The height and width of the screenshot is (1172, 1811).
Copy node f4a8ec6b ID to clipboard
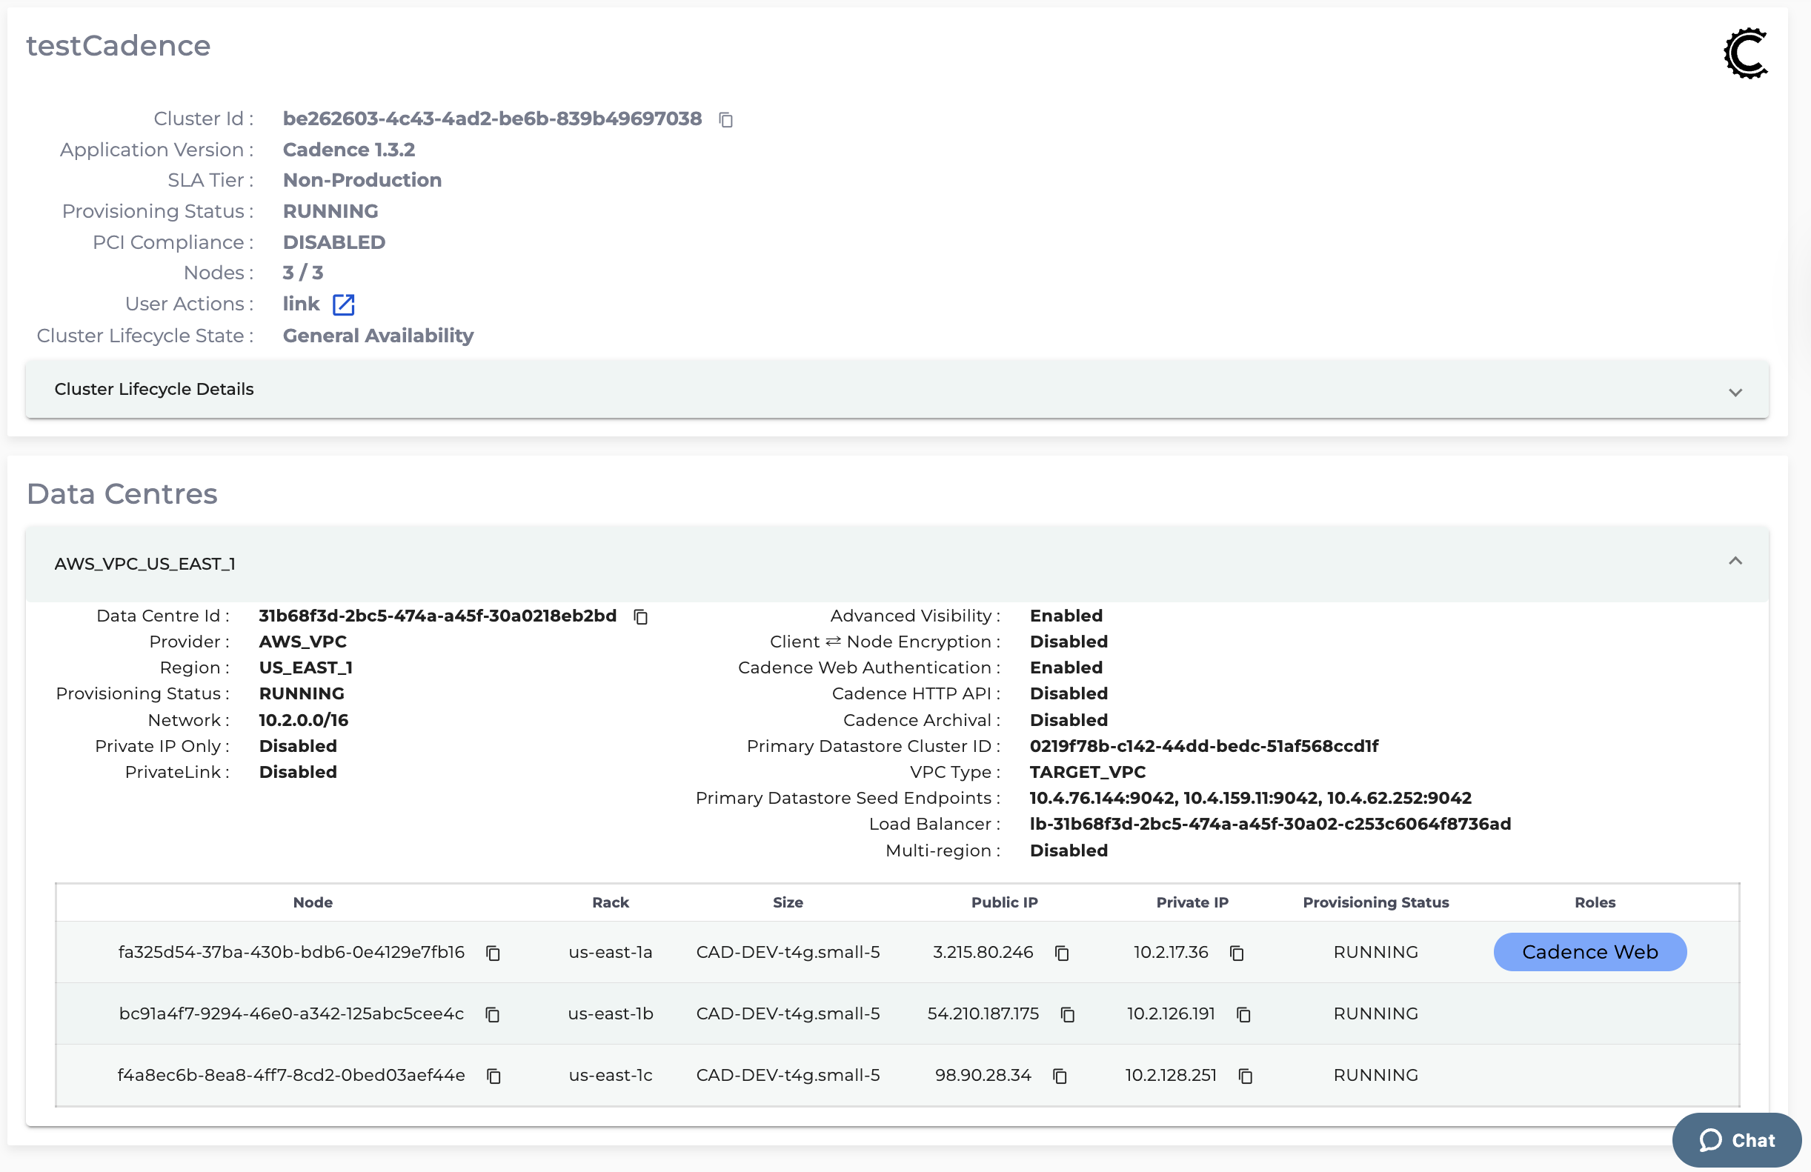coord(493,1076)
